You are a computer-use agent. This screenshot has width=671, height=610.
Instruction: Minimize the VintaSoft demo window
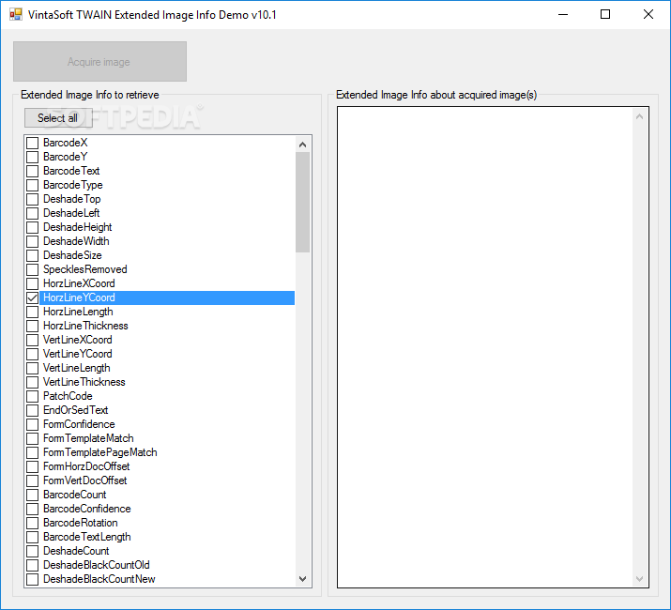click(x=563, y=15)
